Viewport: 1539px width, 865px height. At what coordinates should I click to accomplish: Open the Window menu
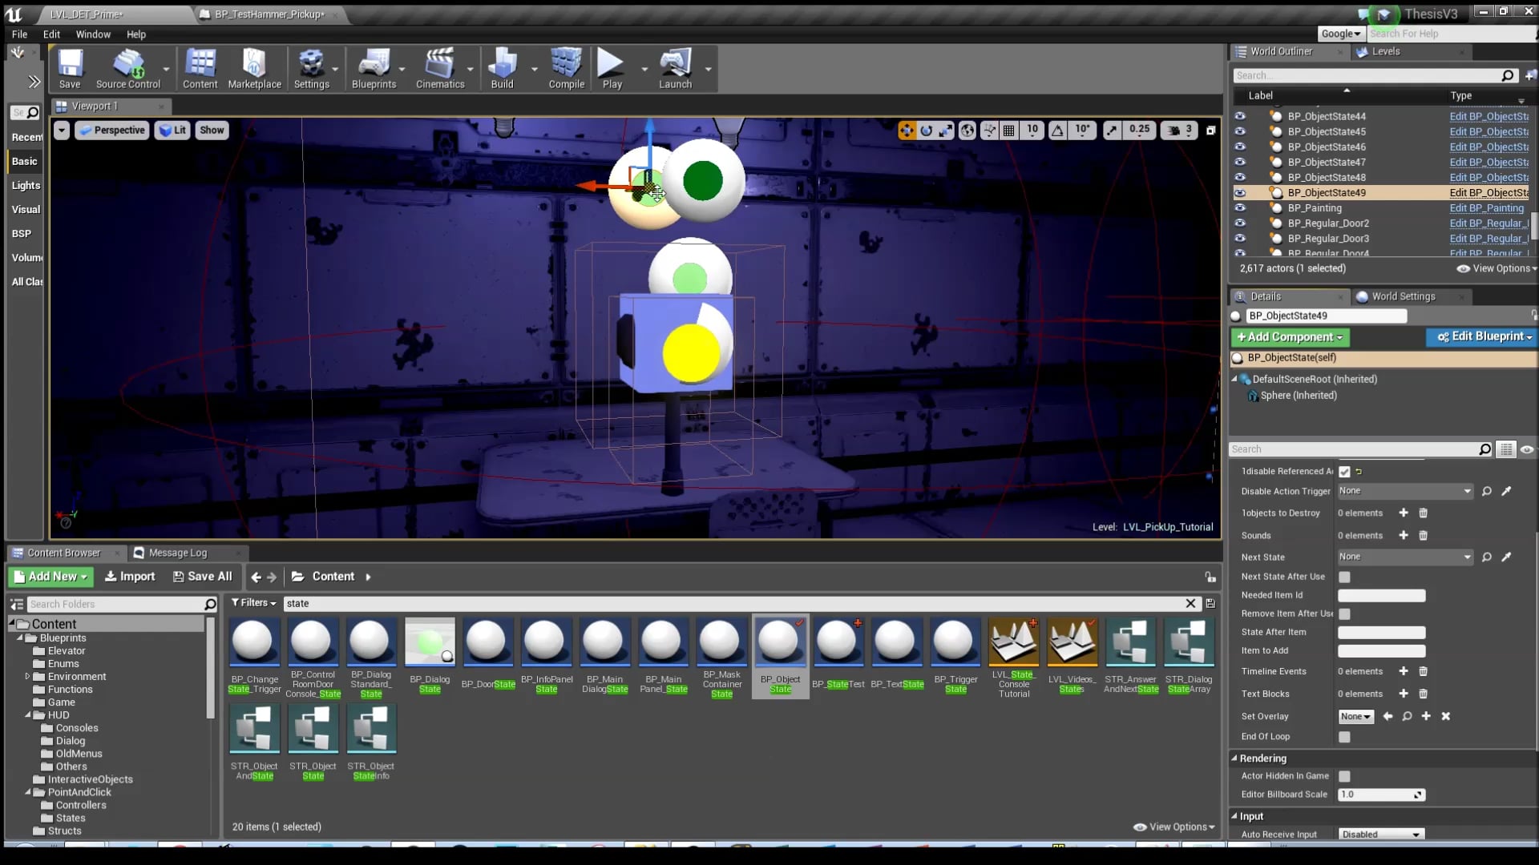pos(93,34)
